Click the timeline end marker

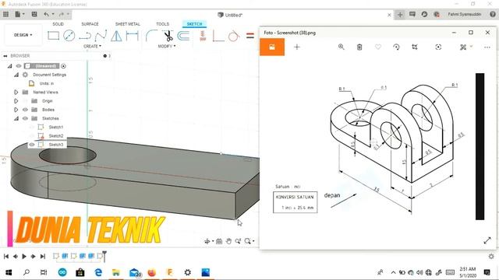click(104, 256)
